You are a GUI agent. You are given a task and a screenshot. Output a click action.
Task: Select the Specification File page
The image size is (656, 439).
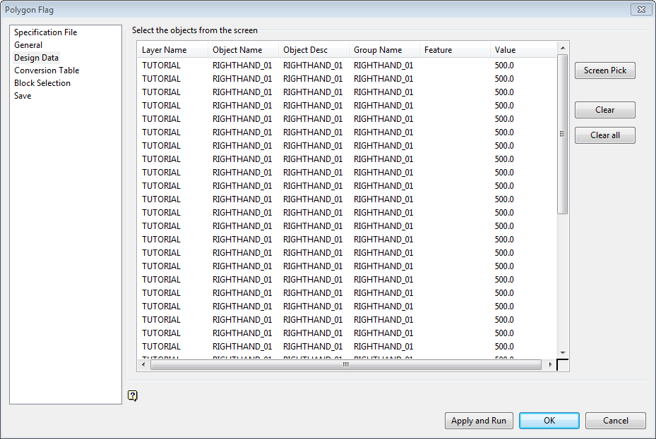tap(44, 32)
